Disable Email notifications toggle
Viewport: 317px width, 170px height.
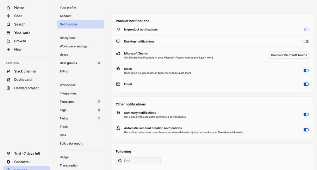pyautogui.click(x=306, y=84)
